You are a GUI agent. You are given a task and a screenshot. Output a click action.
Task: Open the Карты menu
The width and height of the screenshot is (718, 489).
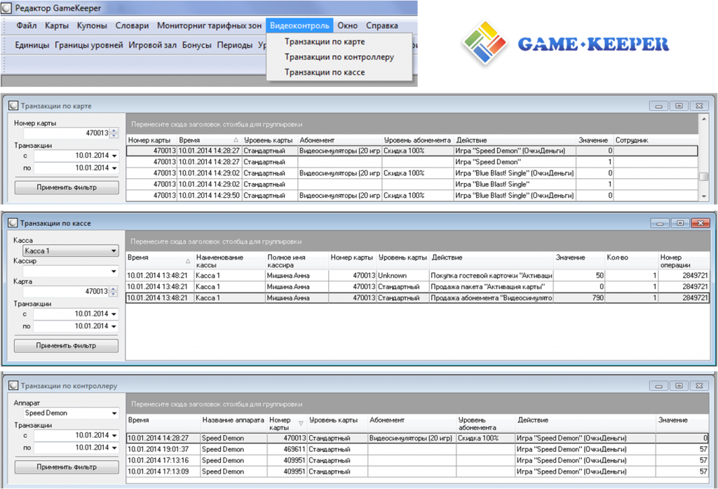coord(57,26)
